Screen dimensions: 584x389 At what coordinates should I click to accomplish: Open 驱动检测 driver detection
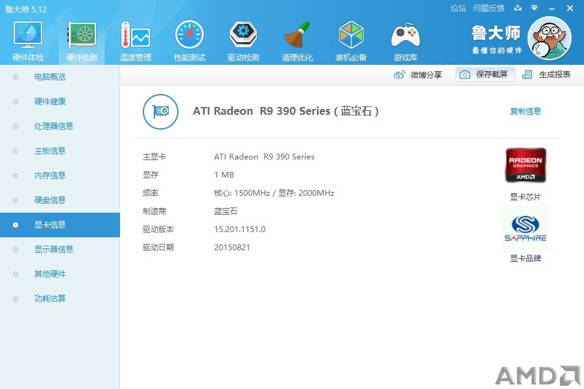click(x=243, y=41)
